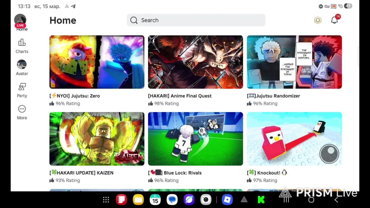Viewport: 370px width, 208px height.
Task: Tap the battery indicator in status bar
Action: click(x=348, y=6)
